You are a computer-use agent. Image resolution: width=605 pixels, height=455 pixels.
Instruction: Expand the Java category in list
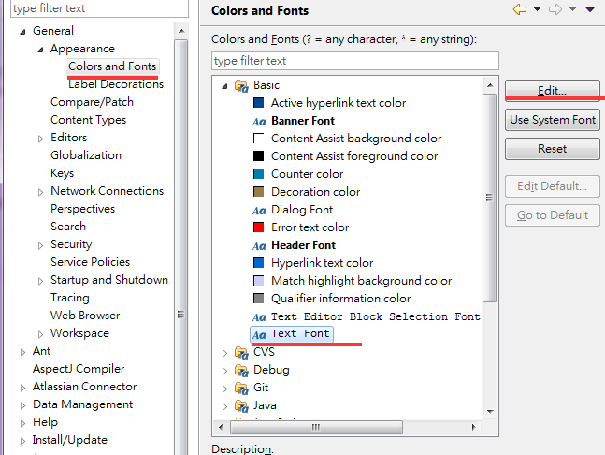pos(224,405)
